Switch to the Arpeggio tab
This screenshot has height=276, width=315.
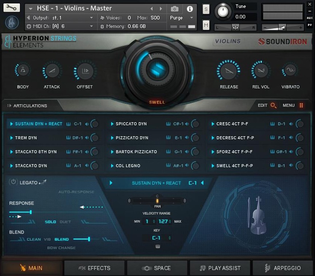[x=282, y=268]
